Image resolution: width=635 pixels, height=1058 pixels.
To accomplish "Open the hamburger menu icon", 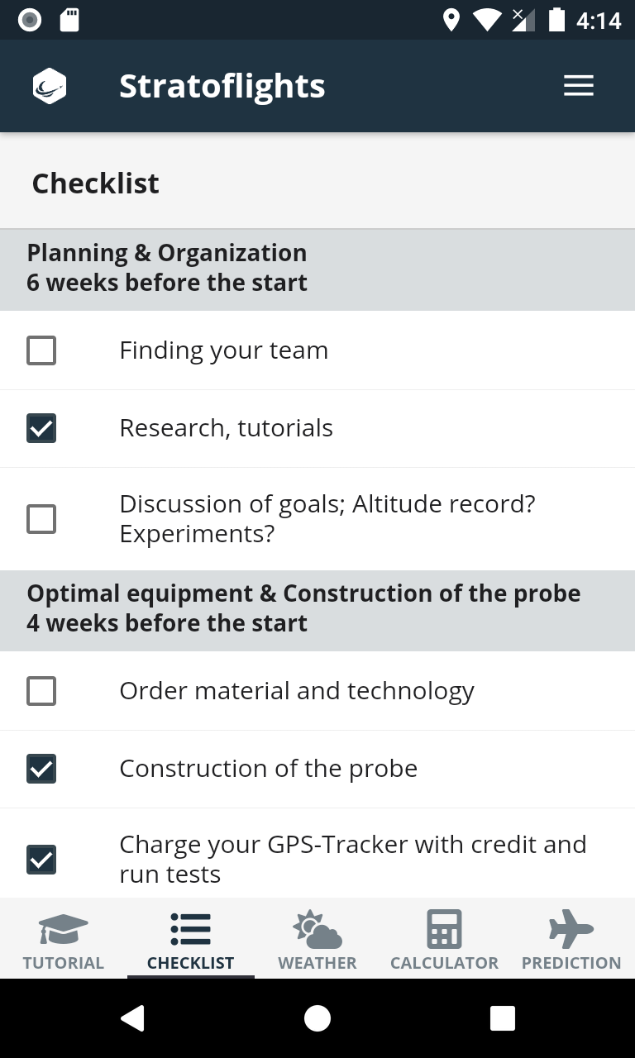I will 579,86.
